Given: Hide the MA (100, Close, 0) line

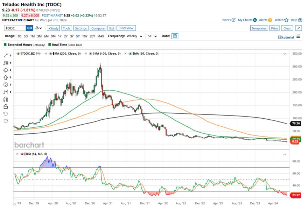Looking at the screenshot, I should (91, 54).
